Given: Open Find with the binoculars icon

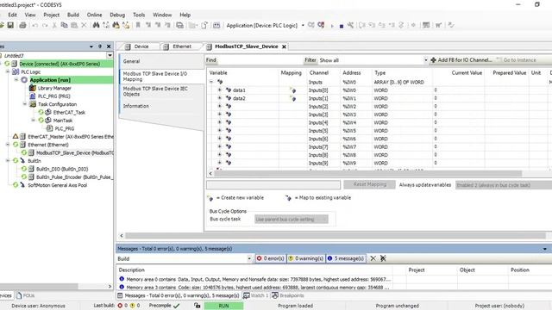Looking at the screenshot, I should [x=96, y=25].
